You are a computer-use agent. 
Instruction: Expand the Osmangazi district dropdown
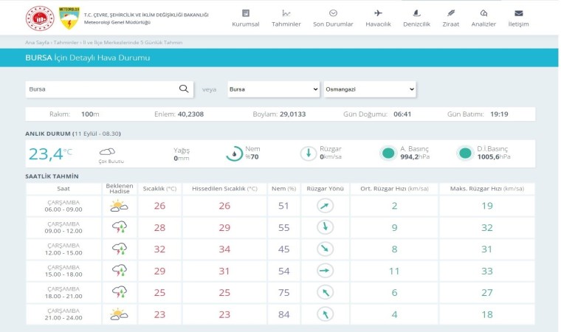(369, 89)
